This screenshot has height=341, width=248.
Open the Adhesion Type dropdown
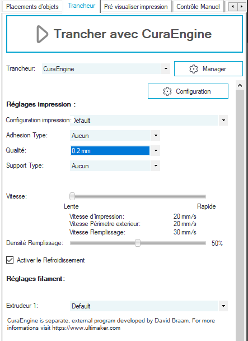156,136
